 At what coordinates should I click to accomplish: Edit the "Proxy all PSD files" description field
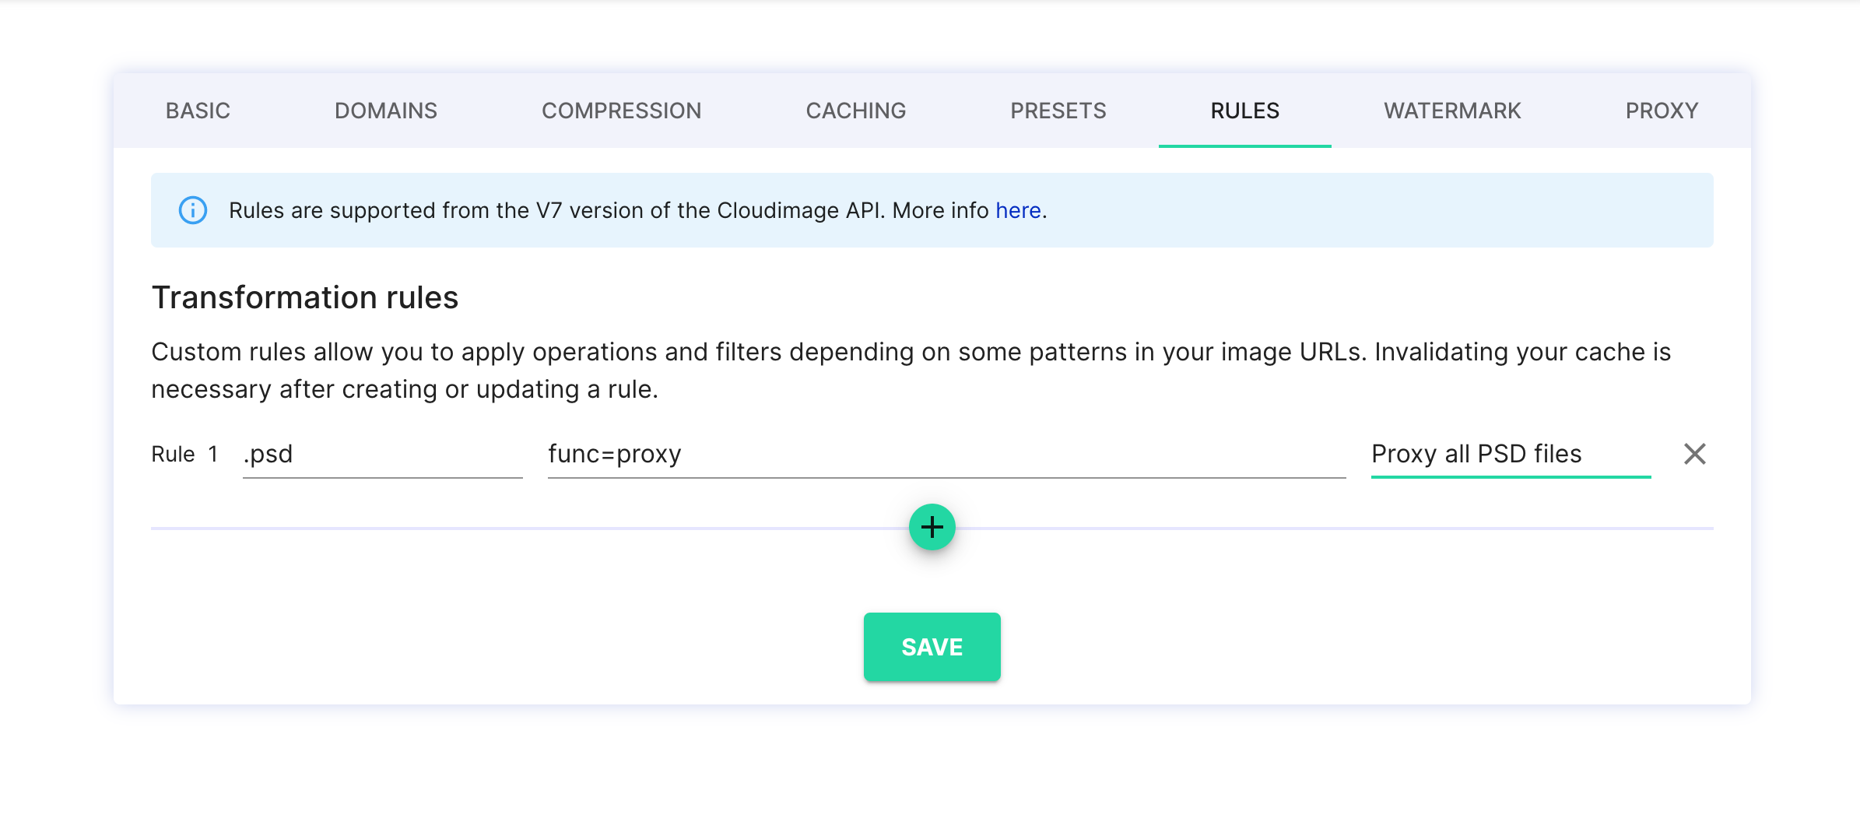click(x=1510, y=455)
